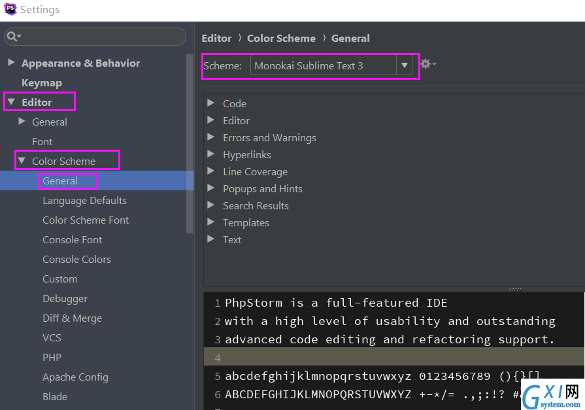Click the settings search input field
The image size is (585, 410).
coord(95,37)
